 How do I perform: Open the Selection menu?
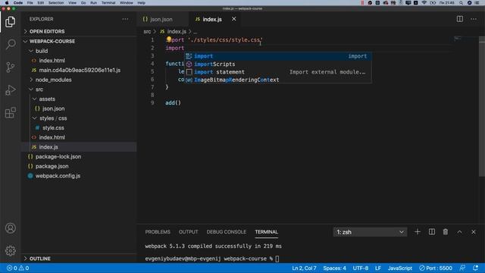coord(56,3)
